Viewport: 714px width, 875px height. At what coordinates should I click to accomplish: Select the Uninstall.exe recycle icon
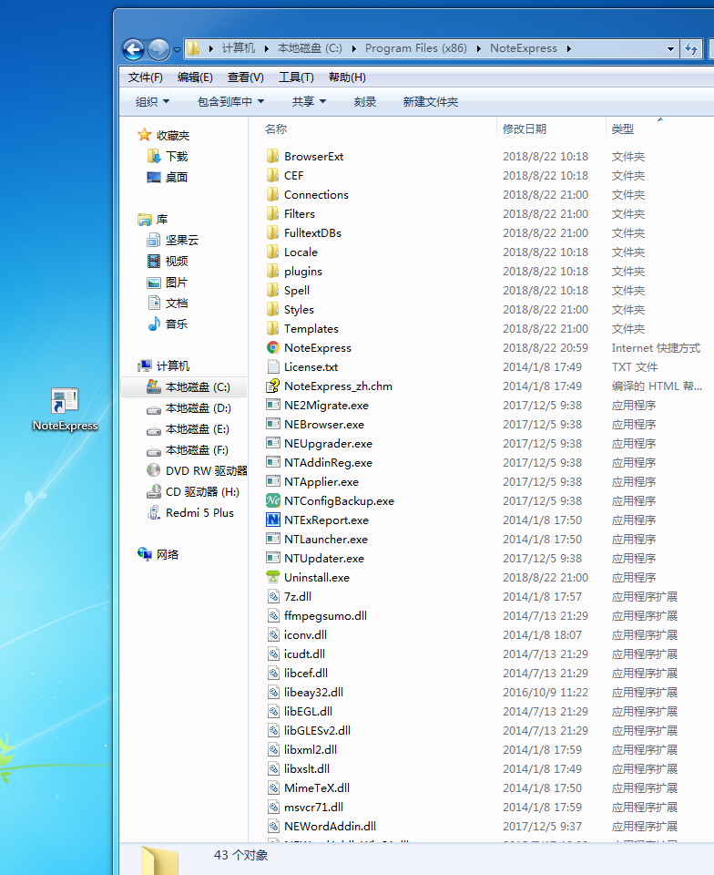click(272, 577)
